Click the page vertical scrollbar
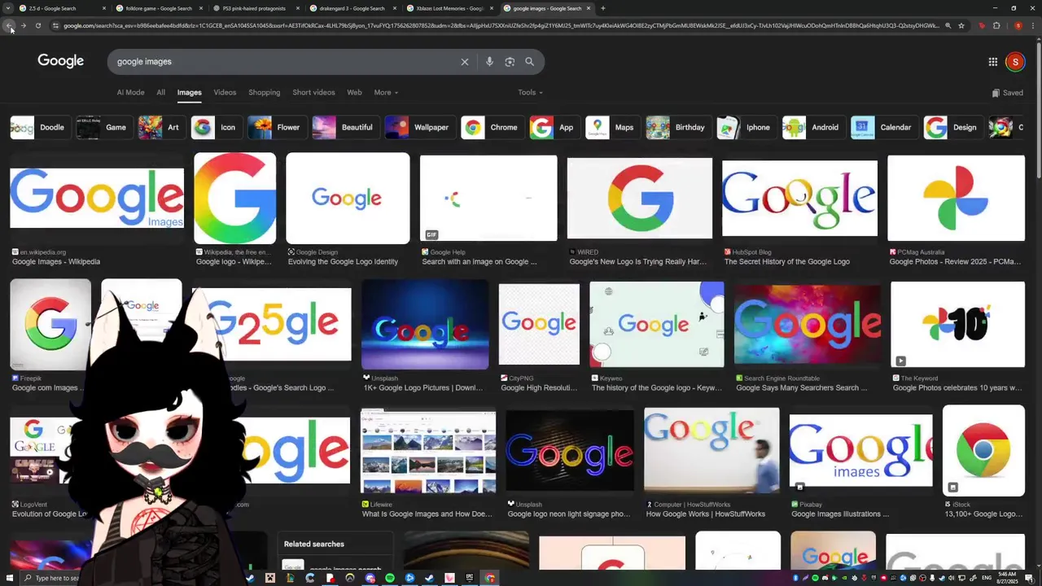Image resolution: width=1042 pixels, height=586 pixels. (1037, 110)
